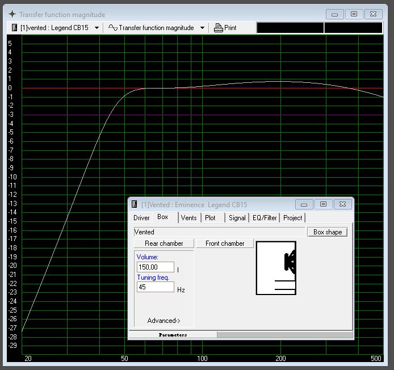Click the 200 label on the frequency axis
The height and width of the screenshot is (370, 394).
(280, 359)
